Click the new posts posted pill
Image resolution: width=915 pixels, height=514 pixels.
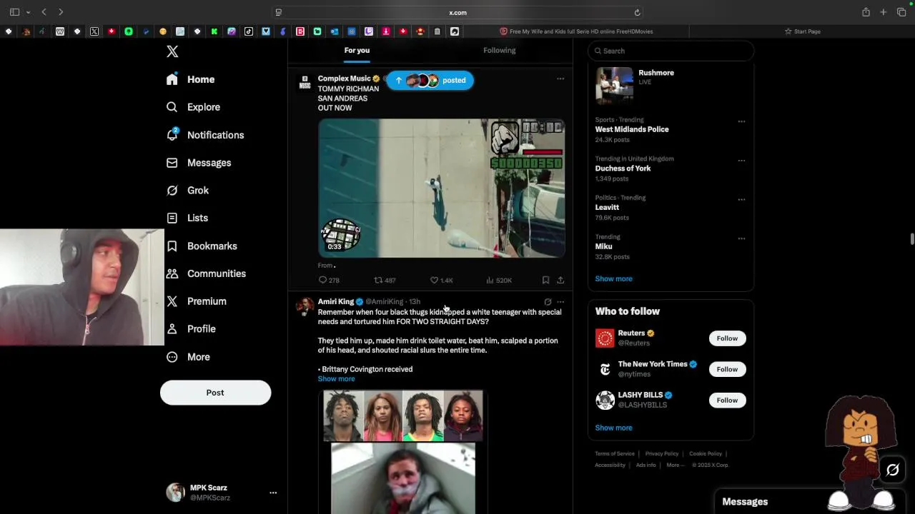tap(430, 80)
